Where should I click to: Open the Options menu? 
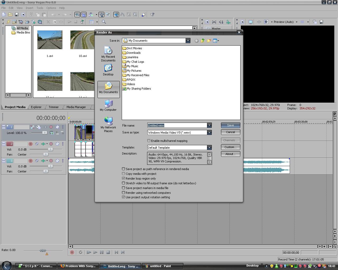(x=51, y=8)
